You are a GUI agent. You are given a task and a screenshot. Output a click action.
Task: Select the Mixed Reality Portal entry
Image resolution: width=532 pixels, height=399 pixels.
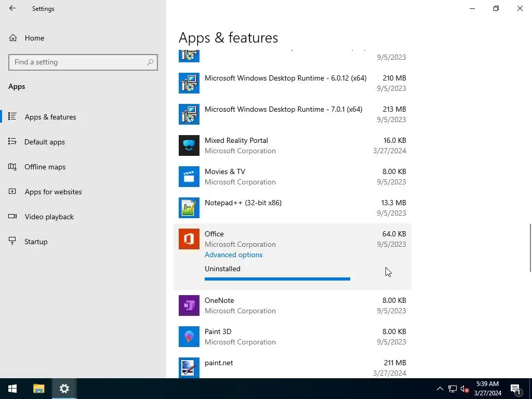point(292,145)
